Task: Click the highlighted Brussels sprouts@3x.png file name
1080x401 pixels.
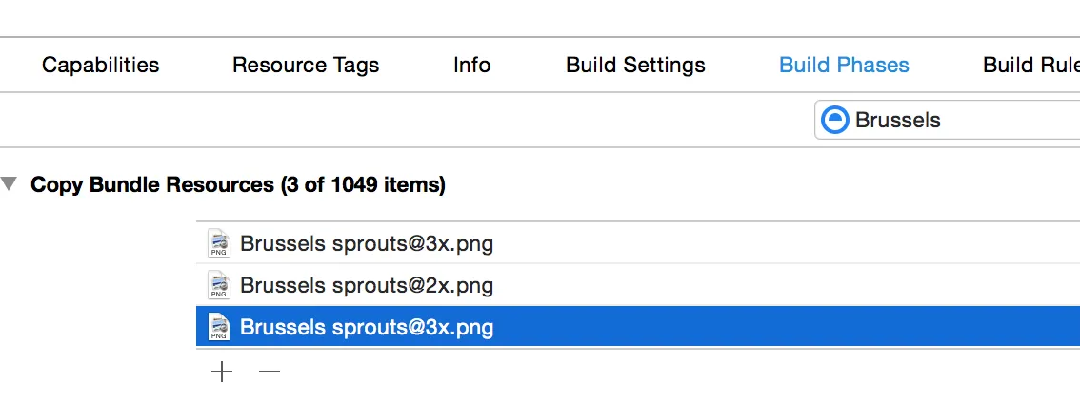Action: 367,328
